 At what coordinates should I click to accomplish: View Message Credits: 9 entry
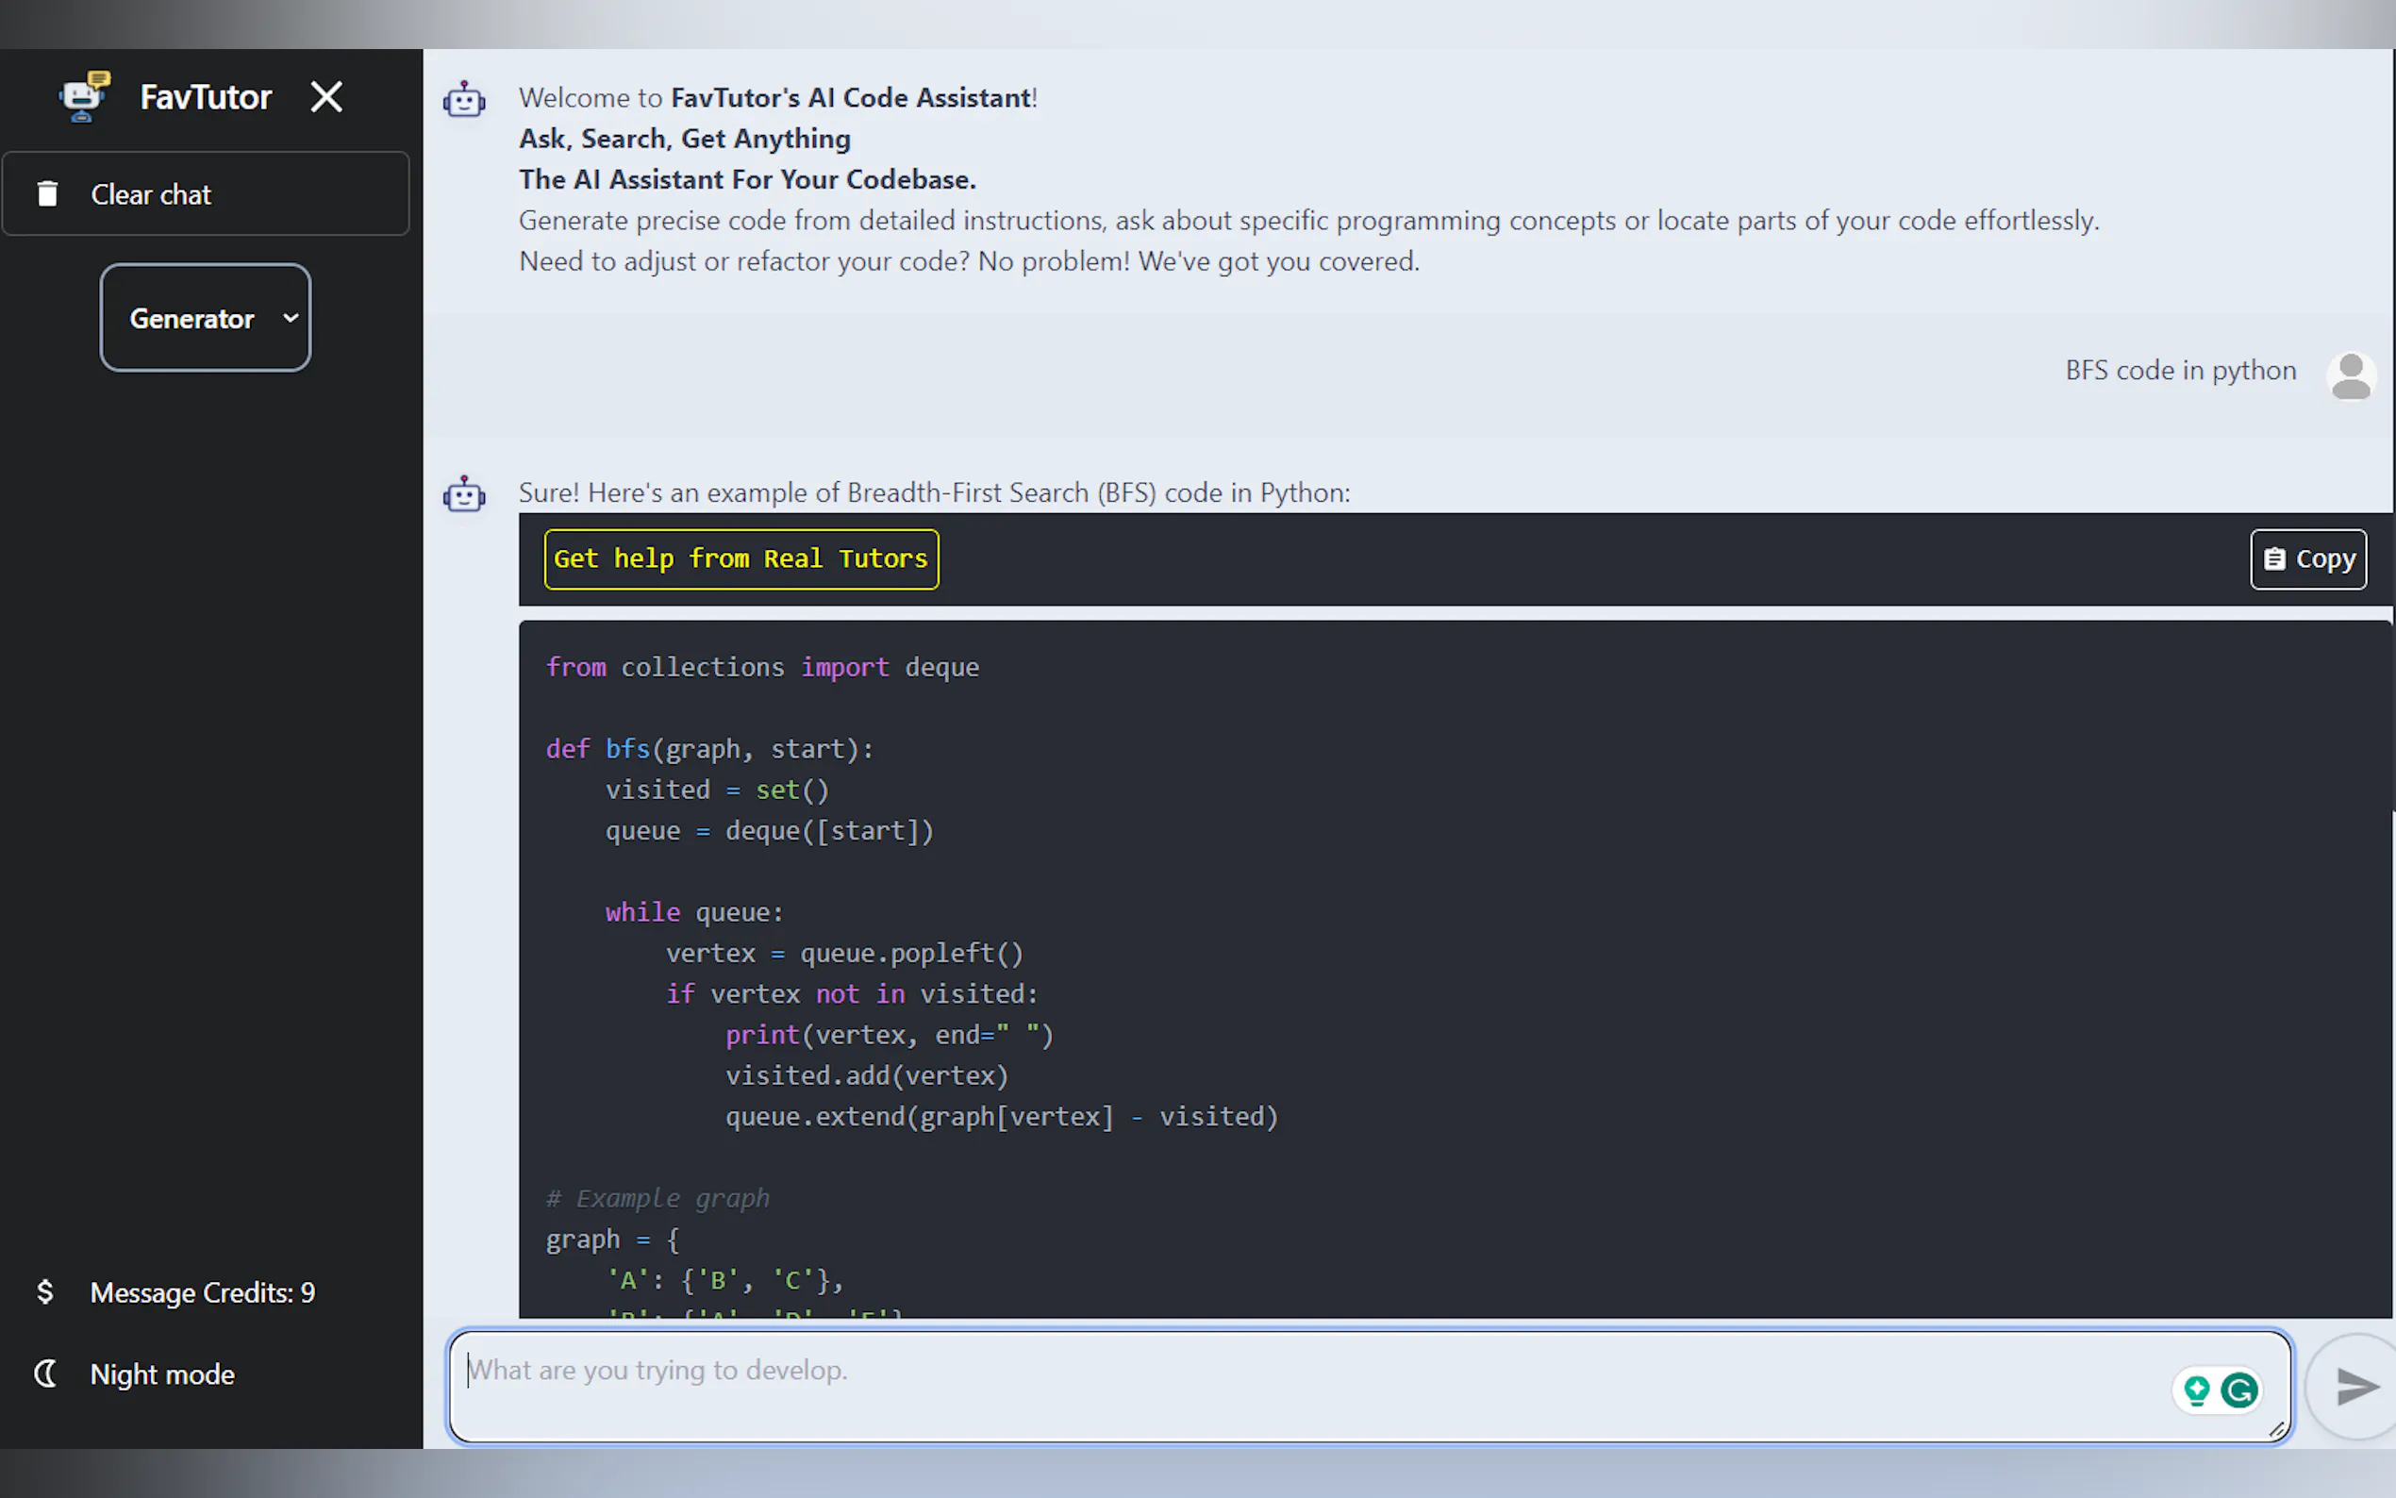(x=202, y=1293)
